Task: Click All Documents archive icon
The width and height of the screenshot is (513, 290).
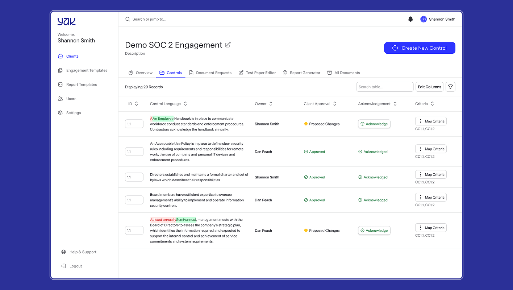Action: [x=330, y=73]
